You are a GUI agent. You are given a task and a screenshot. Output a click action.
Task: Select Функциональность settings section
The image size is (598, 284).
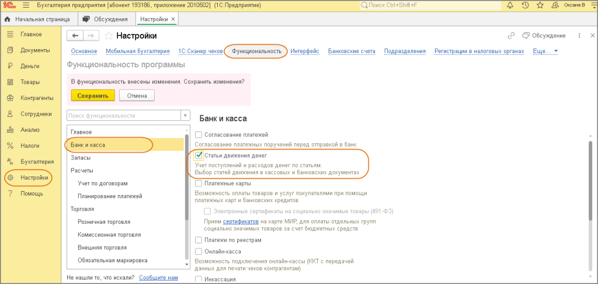click(257, 51)
